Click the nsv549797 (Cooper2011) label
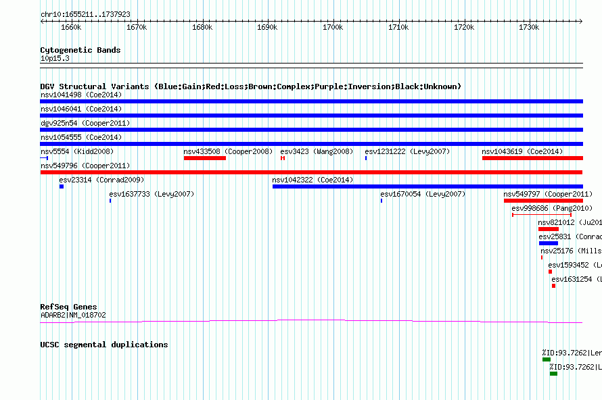Image resolution: width=602 pixels, height=400 pixels. click(549, 194)
